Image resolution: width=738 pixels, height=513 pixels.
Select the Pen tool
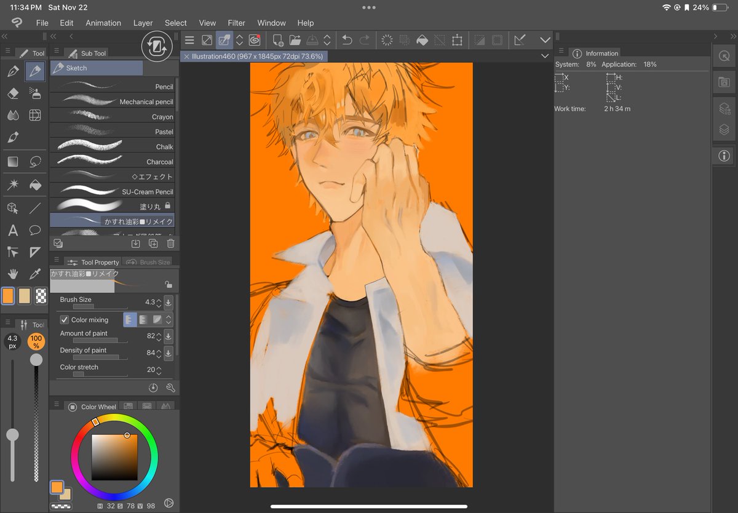point(13,72)
